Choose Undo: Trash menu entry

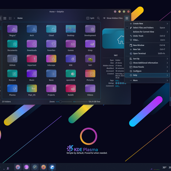click(x=147, y=36)
